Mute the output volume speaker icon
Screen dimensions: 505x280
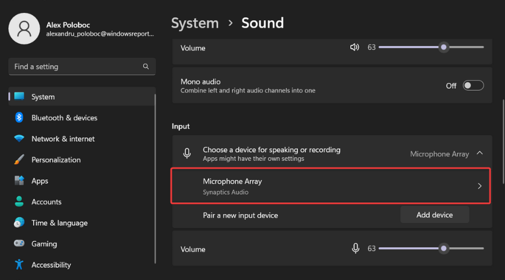pos(355,48)
